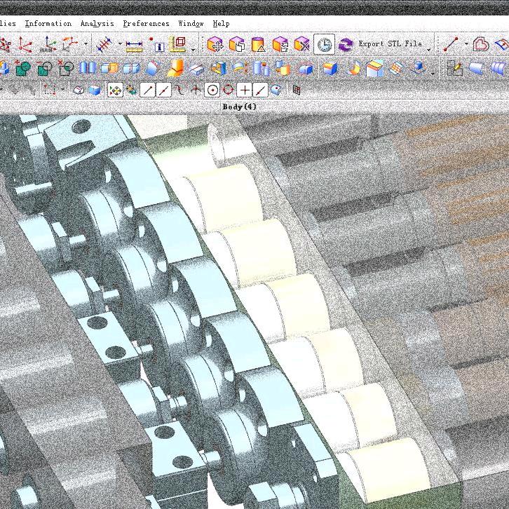Open the Analysis menu
The image size is (509, 509).
click(x=97, y=23)
